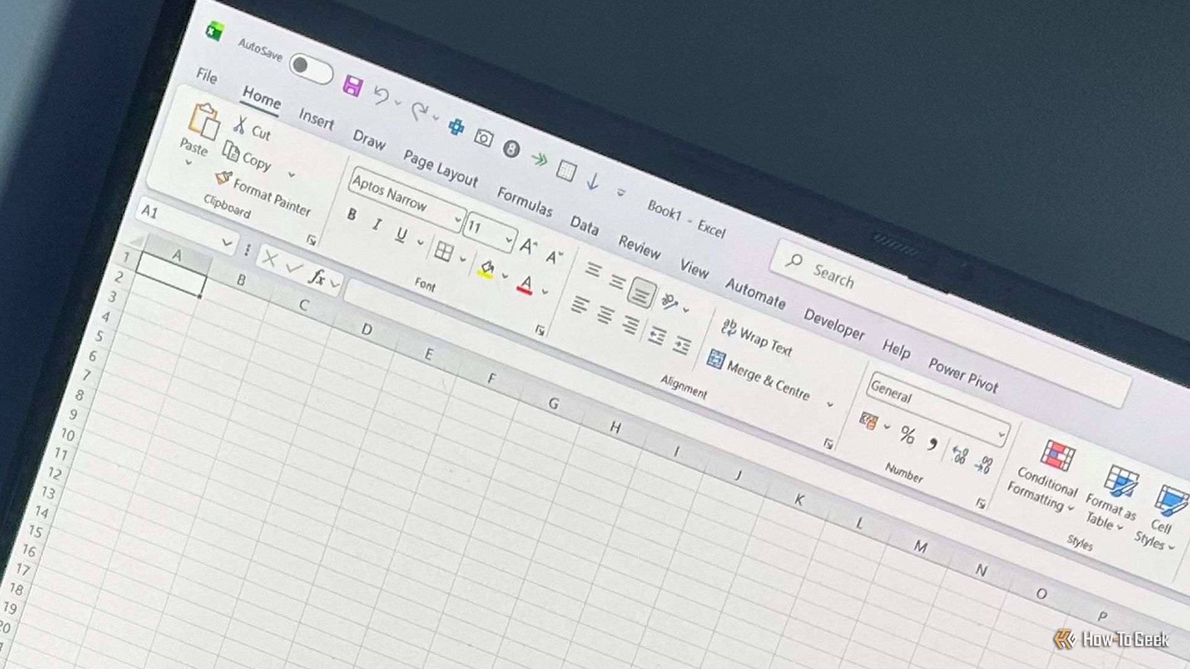Click the Undo arrow icon
The height and width of the screenshot is (669, 1190).
click(381, 95)
